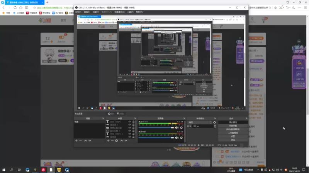
Task: Open the 渐变 transition type dropdown
Action: [x=200, y=122]
